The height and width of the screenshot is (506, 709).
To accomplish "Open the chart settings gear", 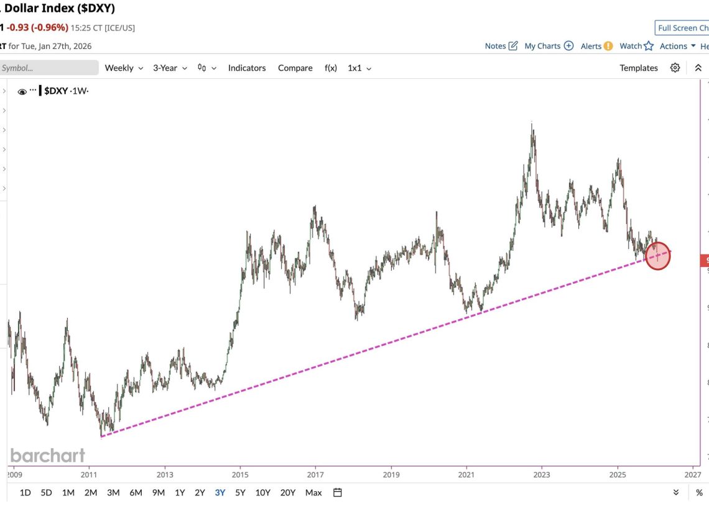I will click(x=675, y=68).
